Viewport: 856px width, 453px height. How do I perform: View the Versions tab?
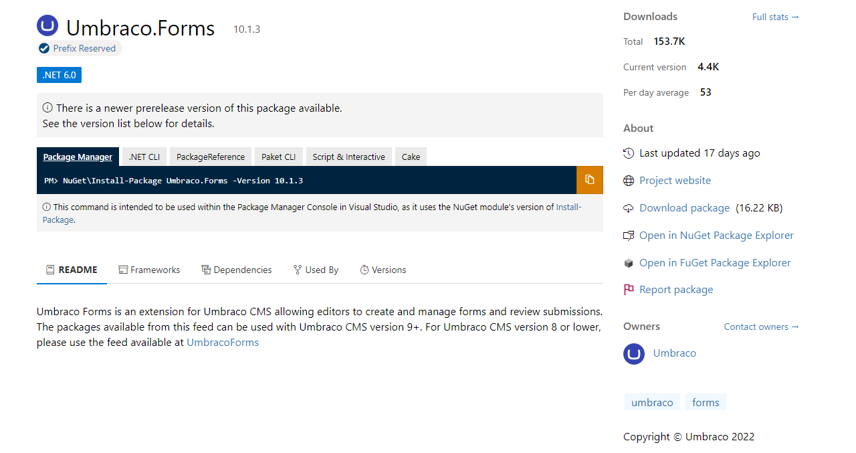[x=383, y=270]
